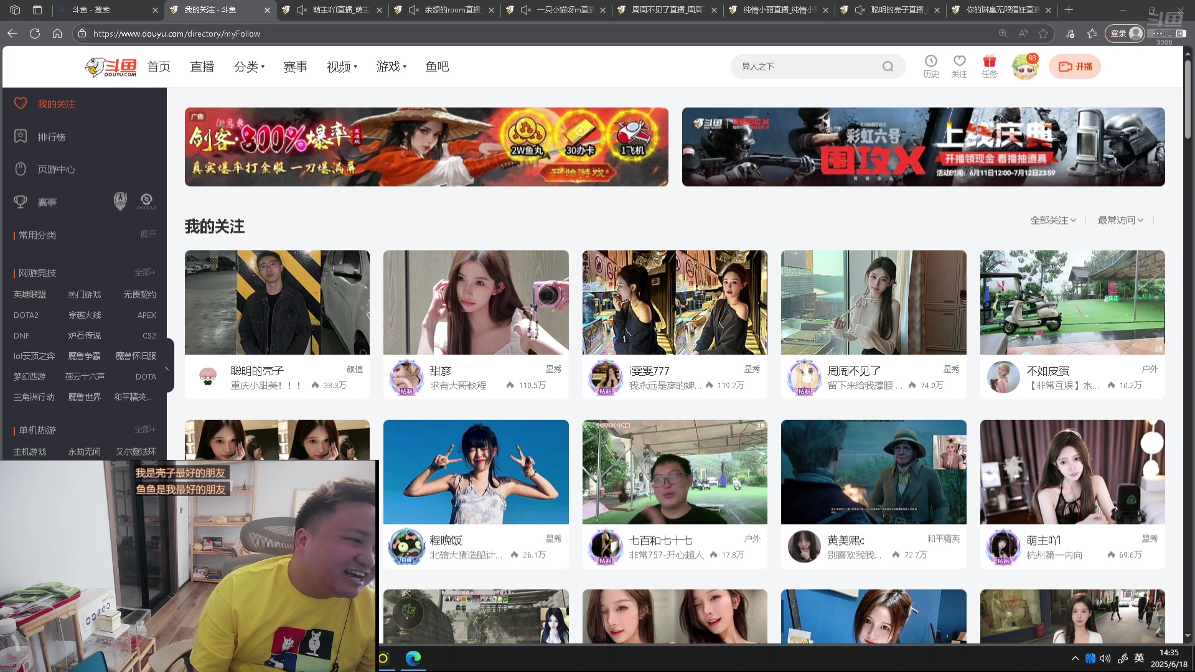Open the read aloud icon in address bar
Screen dimensions: 1195x672
[1023, 34]
